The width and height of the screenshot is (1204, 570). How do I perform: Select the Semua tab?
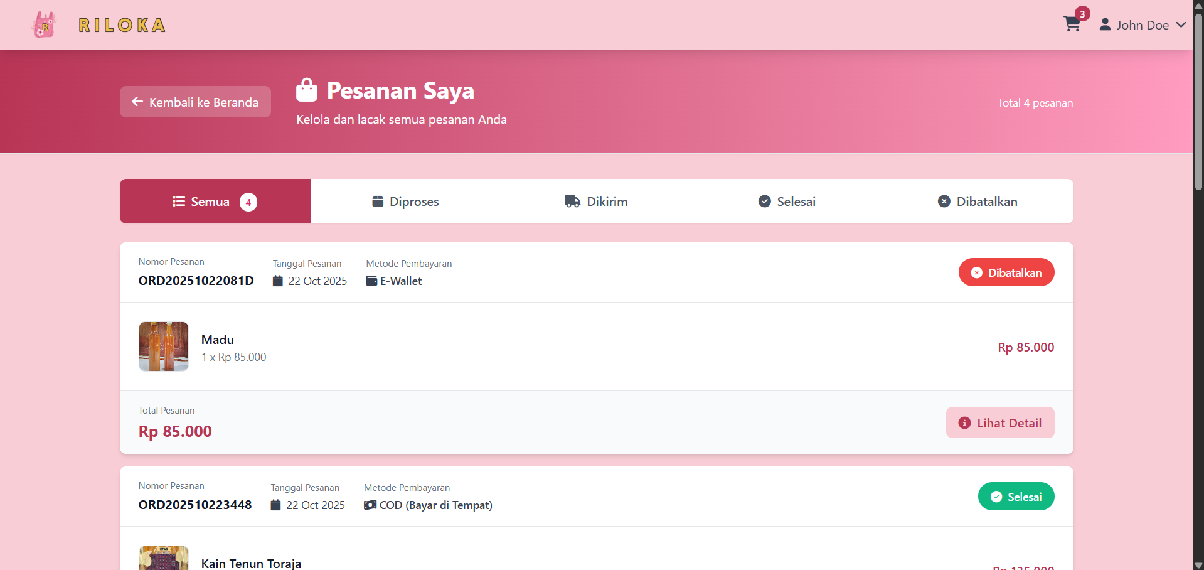(215, 202)
